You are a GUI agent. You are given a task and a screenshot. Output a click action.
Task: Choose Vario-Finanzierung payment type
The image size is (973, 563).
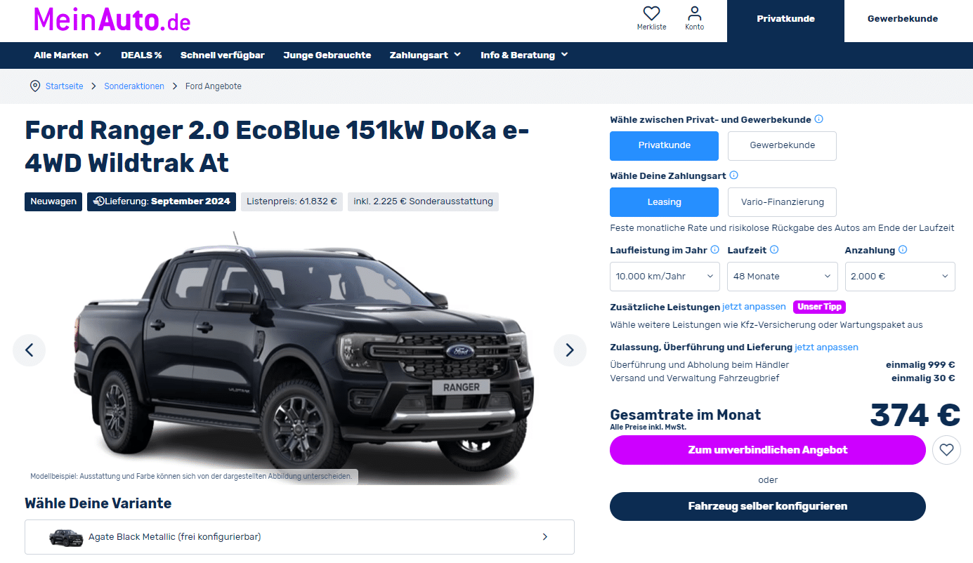[782, 202]
